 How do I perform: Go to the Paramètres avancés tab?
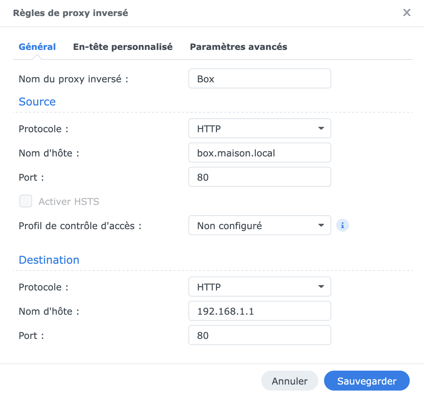[x=238, y=47]
